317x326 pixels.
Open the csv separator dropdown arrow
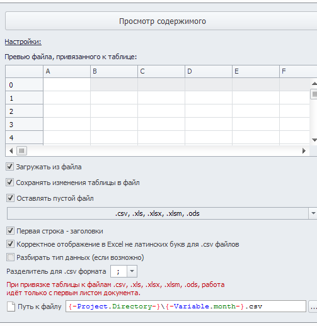tap(132, 271)
